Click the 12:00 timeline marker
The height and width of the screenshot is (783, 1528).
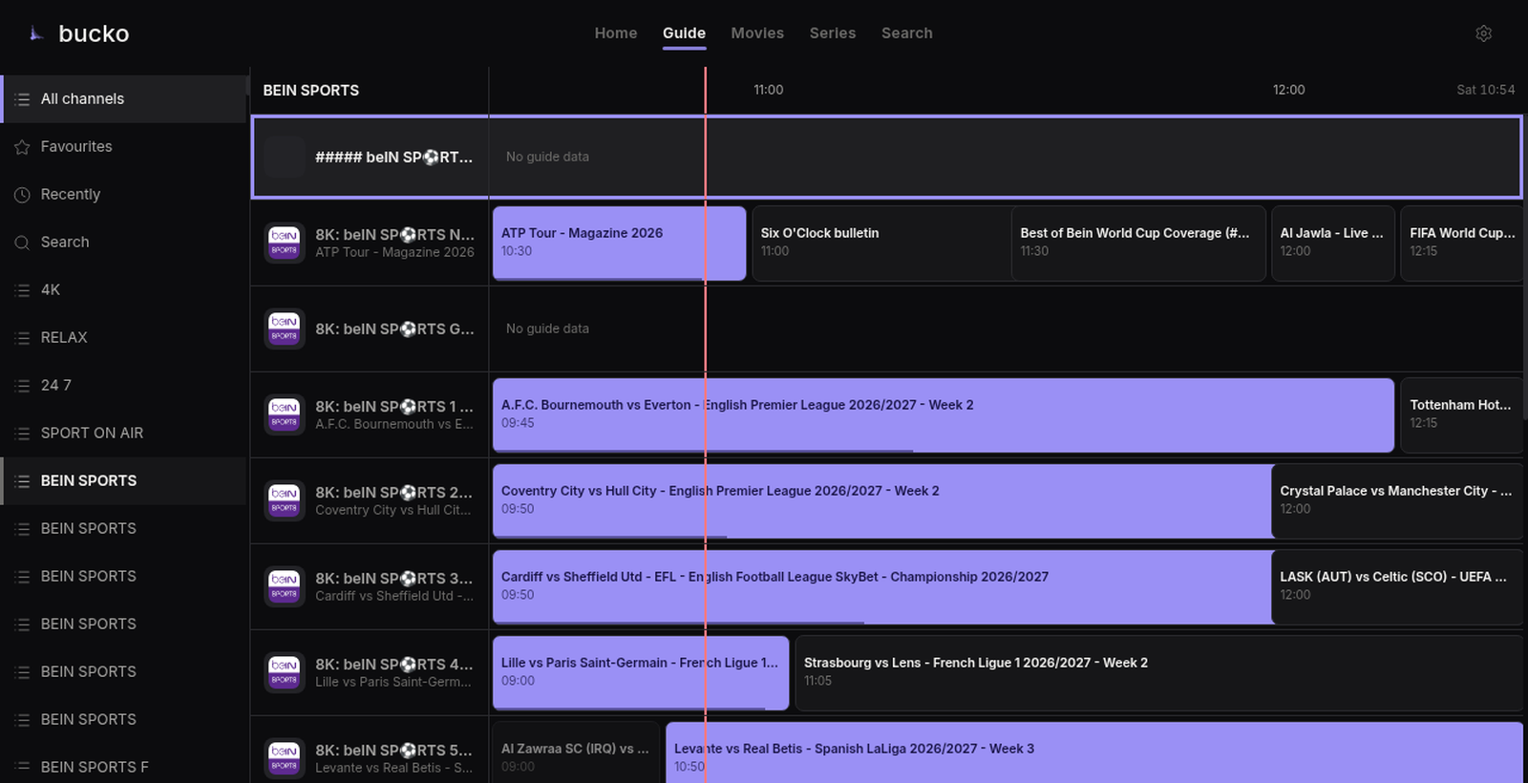click(1288, 90)
